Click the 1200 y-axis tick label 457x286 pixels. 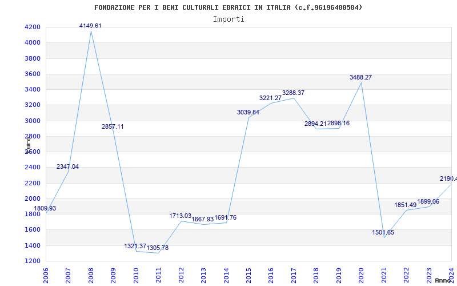[33, 261]
